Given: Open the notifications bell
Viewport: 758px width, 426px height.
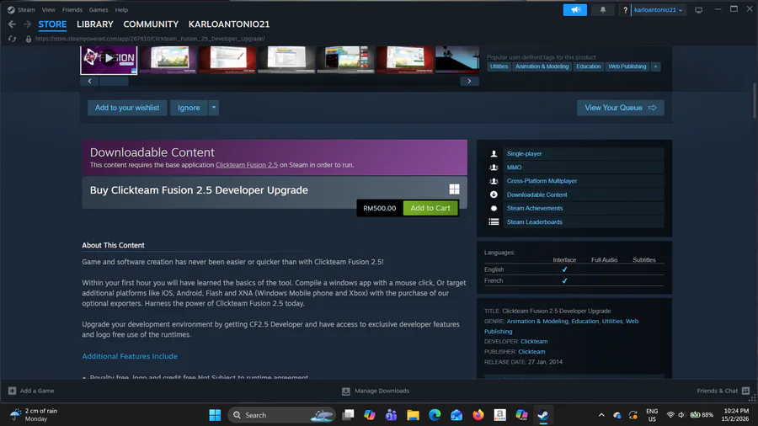Looking at the screenshot, I should point(603,9).
